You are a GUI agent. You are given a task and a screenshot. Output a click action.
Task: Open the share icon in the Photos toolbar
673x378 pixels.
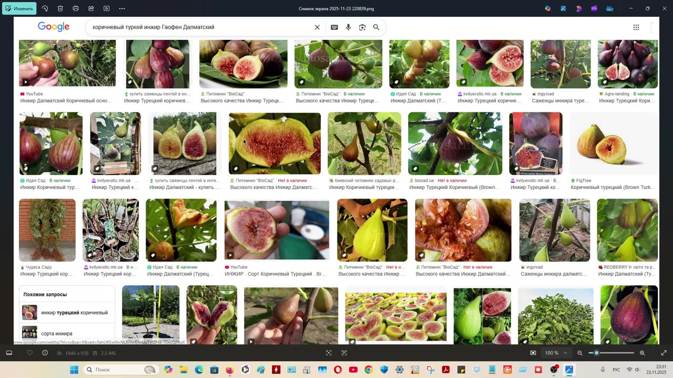tap(91, 8)
